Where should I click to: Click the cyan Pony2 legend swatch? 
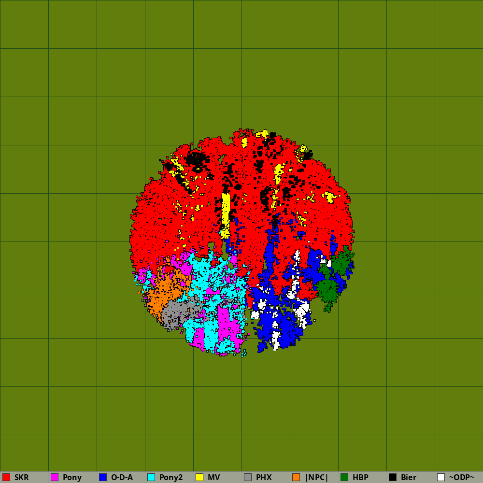click(151, 477)
